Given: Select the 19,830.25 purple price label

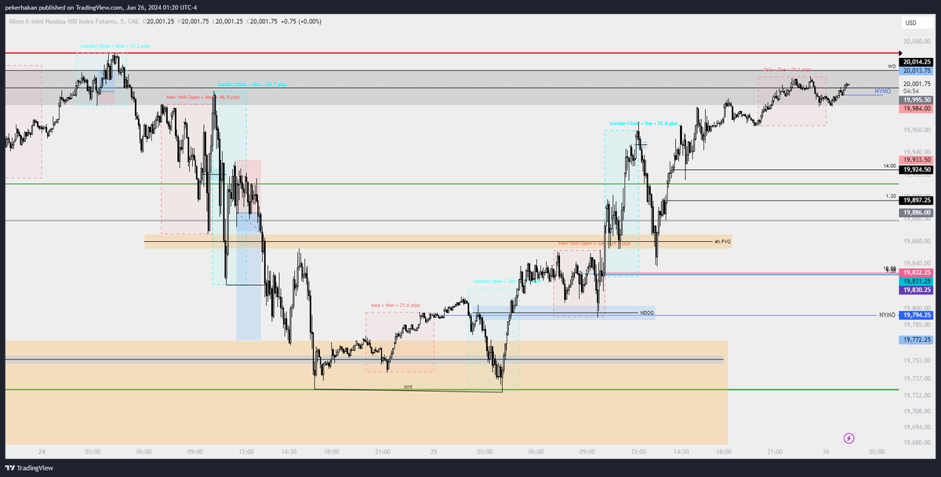Looking at the screenshot, I should (x=917, y=290).
